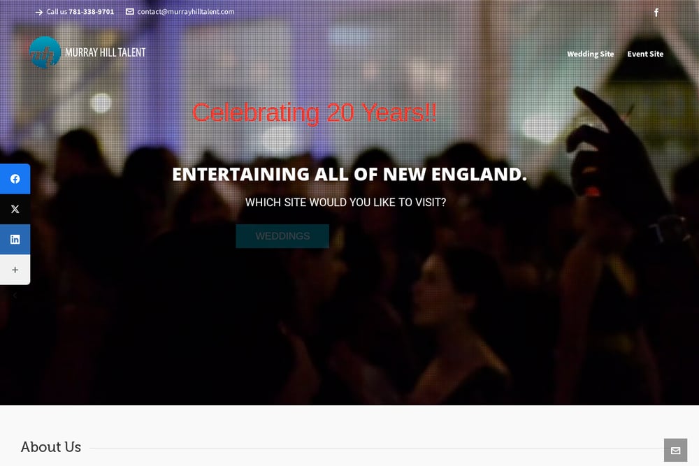699x466 pixels.
Task: Click the WEDDINGS button
Action: tap(282, 236)
